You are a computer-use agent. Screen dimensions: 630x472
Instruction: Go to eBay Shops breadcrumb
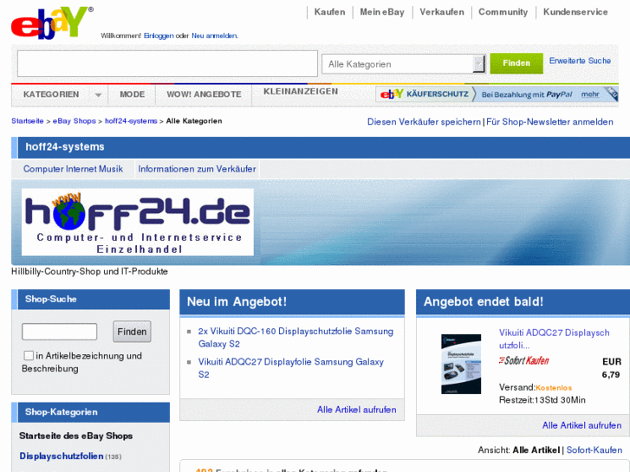[x=75, y=121]
